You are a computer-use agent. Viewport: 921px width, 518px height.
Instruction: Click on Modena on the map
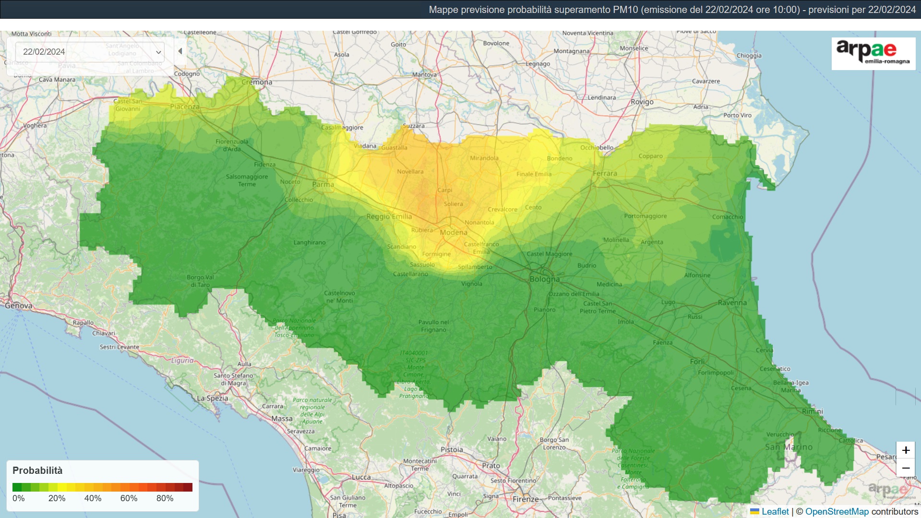point(453,232)
